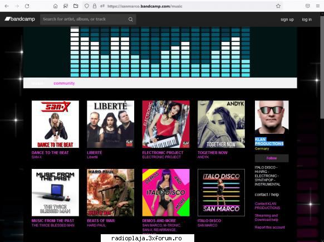Click the screenshot tool icon in toolbar

[66, 6]
